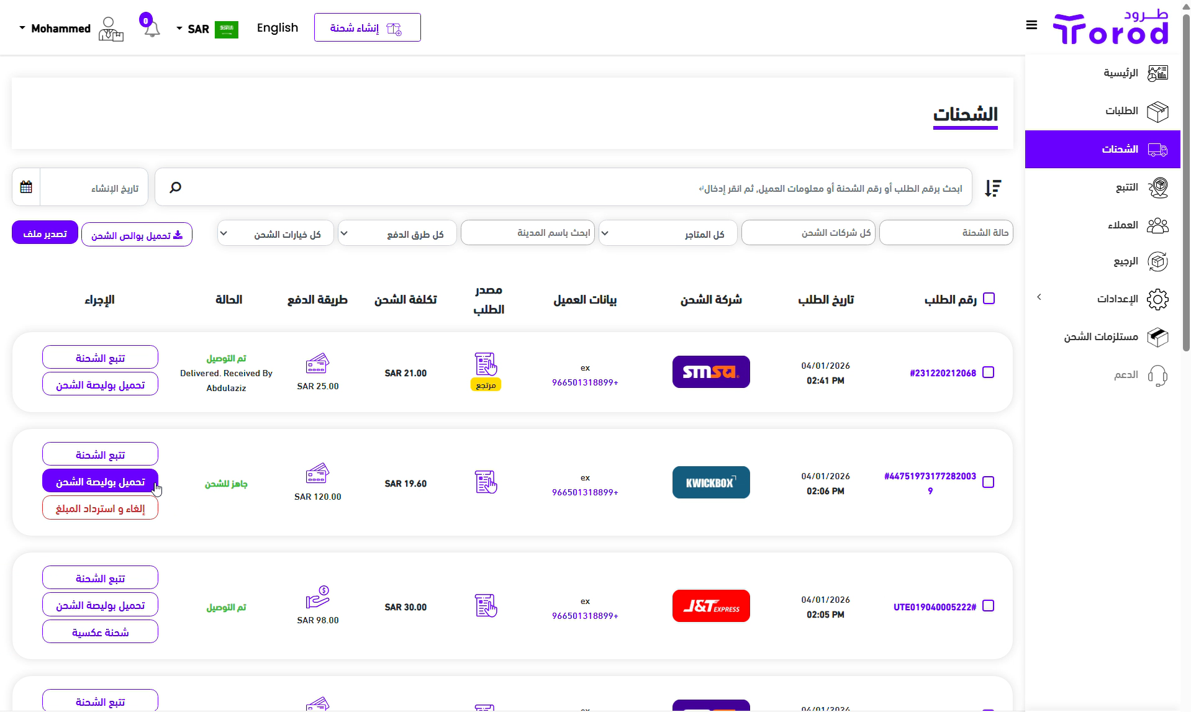Click the SMSA shipping company logo

pos(711,372)
